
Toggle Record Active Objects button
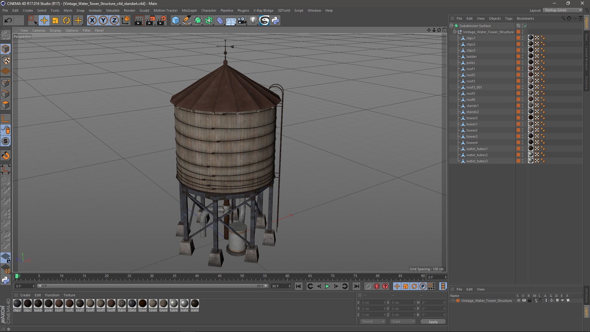(368, 287)
